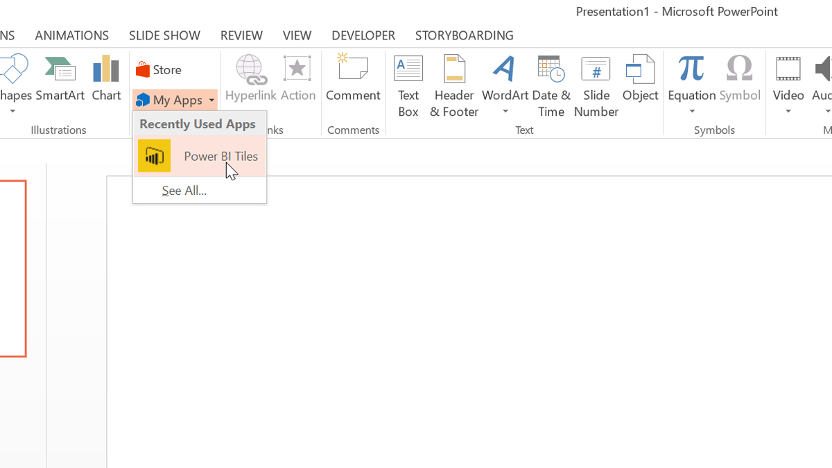Select the slide thumbnail in left pane

12,268
